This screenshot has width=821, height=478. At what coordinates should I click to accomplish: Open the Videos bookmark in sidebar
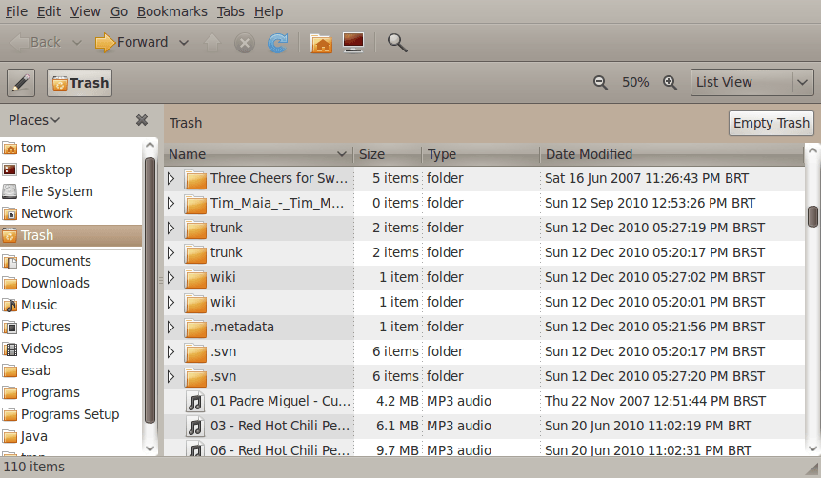pos(70,349)
